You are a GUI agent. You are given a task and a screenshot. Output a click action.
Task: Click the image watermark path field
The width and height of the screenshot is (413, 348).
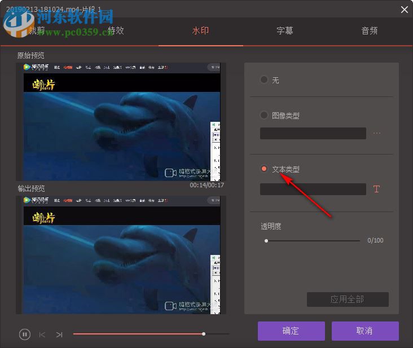pos(313,134)
